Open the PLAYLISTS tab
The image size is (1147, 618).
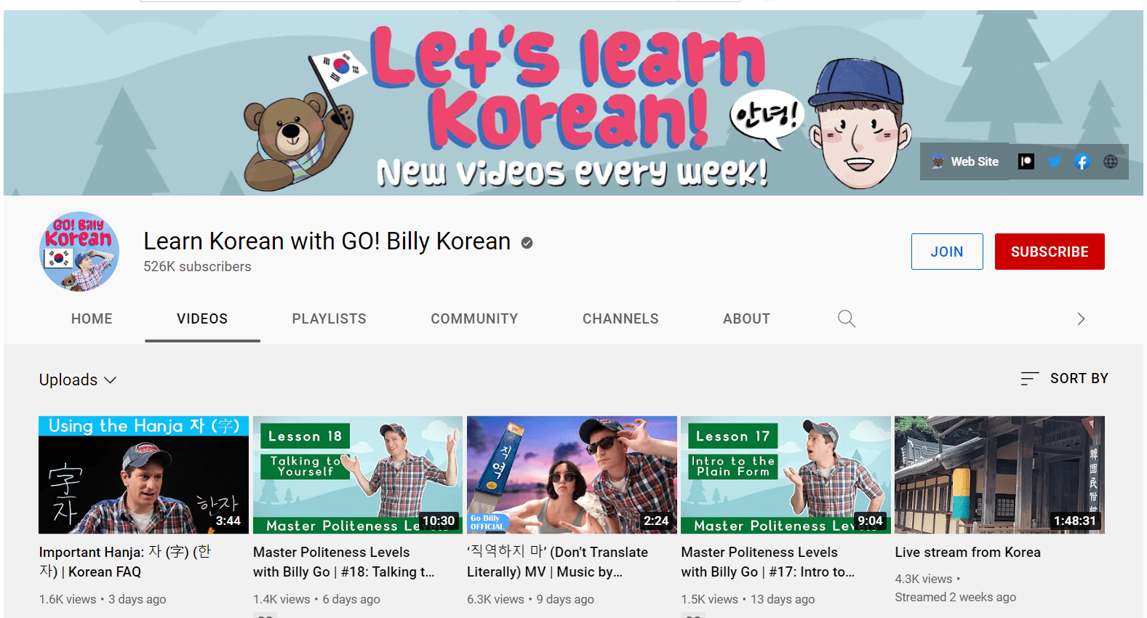tap(329, 318)
